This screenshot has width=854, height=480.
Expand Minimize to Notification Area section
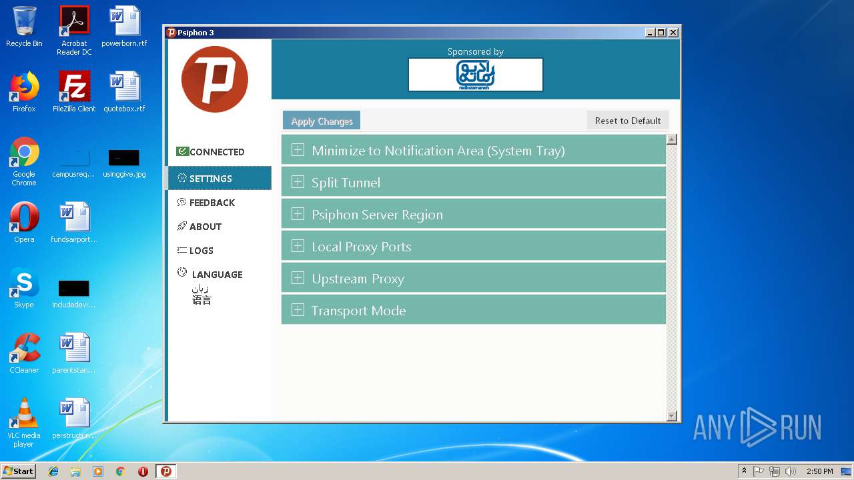click(474, 150)
